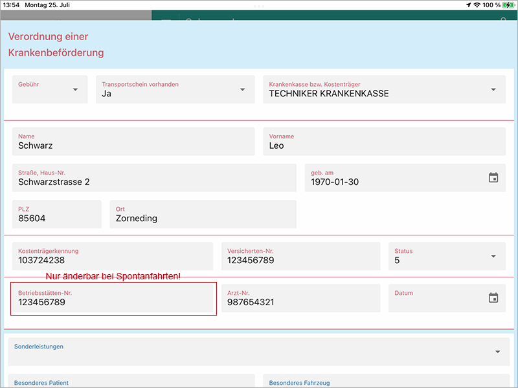Open the Transportschein vorhanden dropdown
This screenshot has width=518, height=388.
(175, 89)
